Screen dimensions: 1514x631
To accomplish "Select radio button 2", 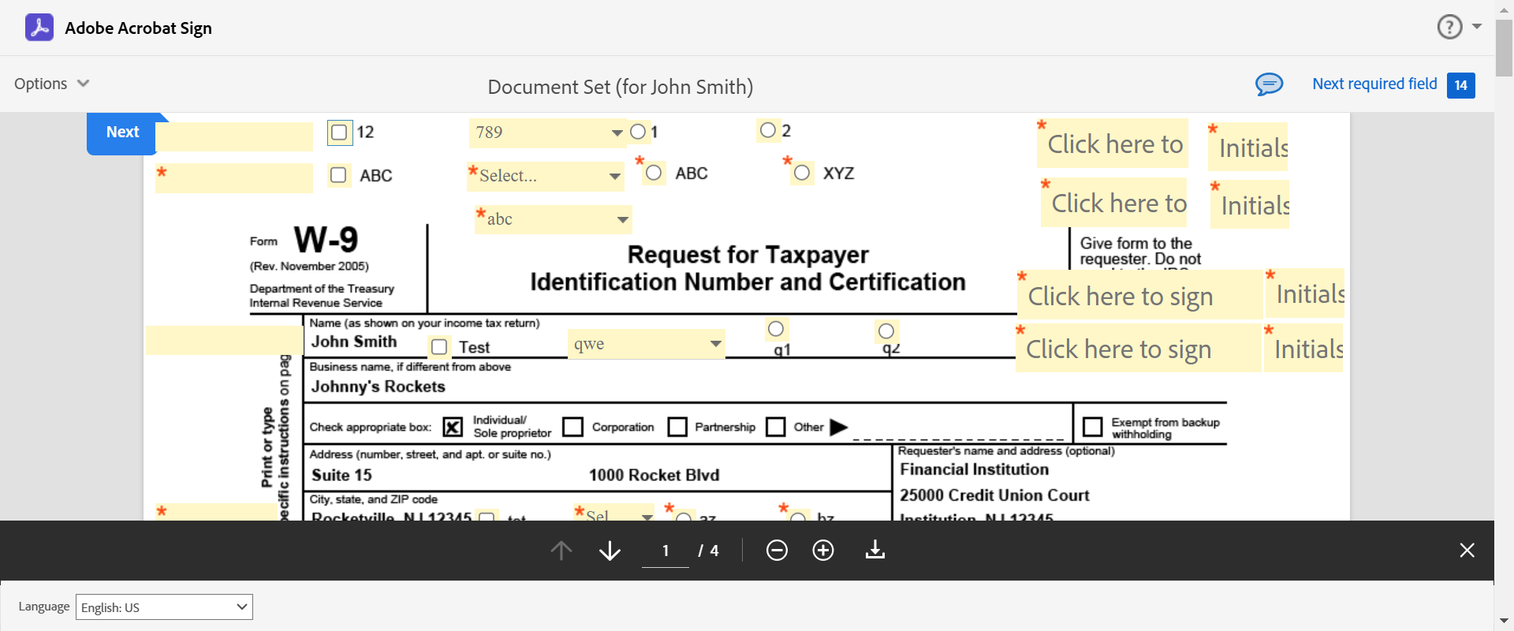I will (x=767, y=129).
